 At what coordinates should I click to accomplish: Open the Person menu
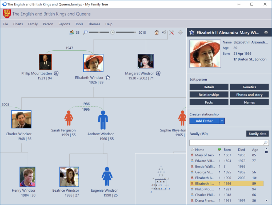click(48, 24)
